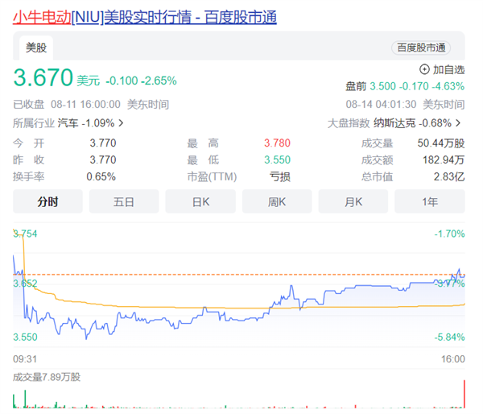Open the 百度股市通 pill button
483x414 pixels.
421,48
